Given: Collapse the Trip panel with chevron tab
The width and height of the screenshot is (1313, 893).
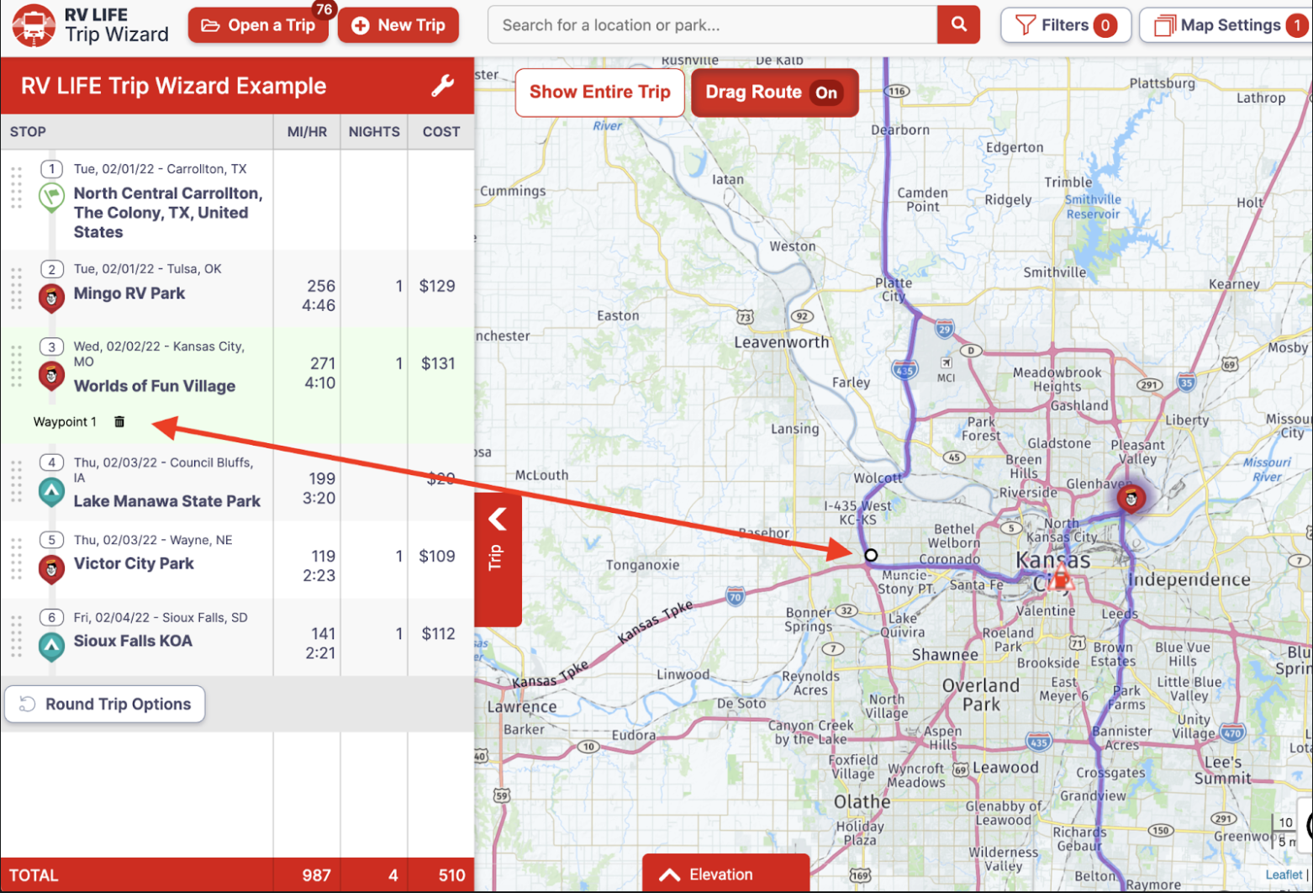Looking at the screenshot, I should (x=498, y=559).
